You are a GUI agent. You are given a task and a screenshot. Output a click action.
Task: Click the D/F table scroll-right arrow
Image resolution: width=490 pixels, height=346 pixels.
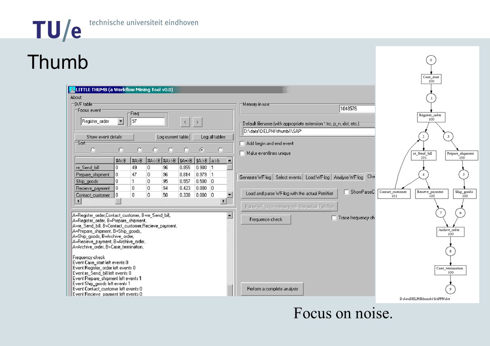pyautogui.click(x=223, y=201)
